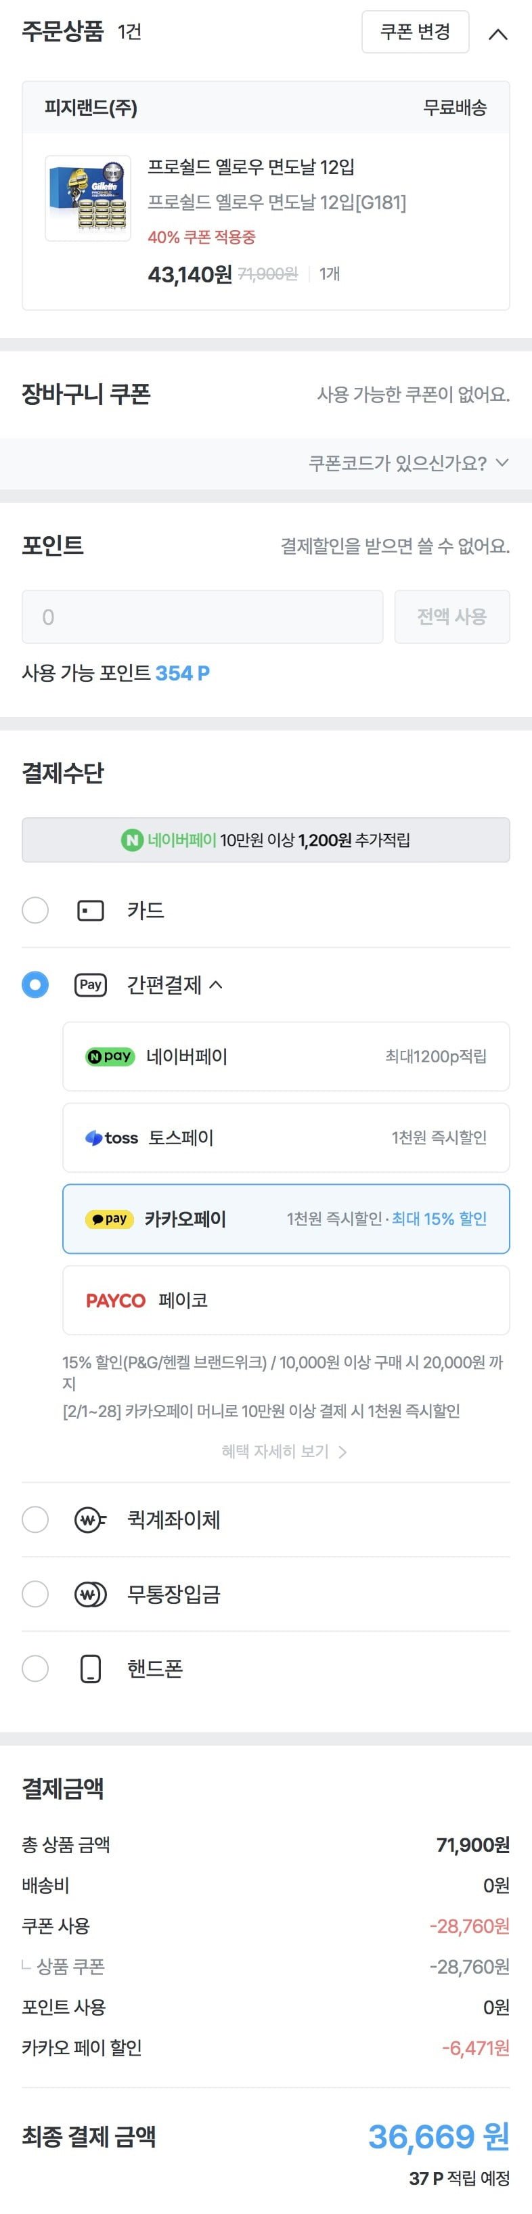The image size is (532, 2214).
Task: Select the 핸드폰 radio button
Action: (x=35, y=1668)
